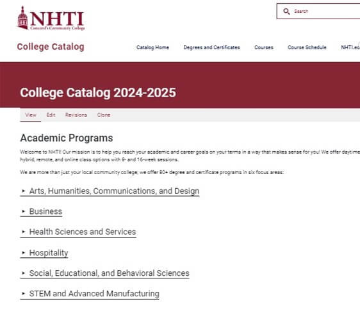360x313 pixels.
Task: Open the College Catalog title link
Action: pyautogui.click(x=51, y=47)
